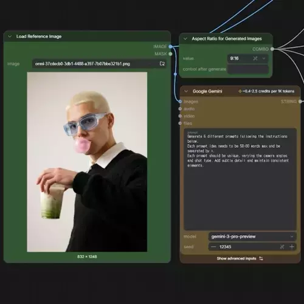
Task: Open the 9:16 aspect ratio value dropdown
Action: pyautogui.click(x=264, y=58)
